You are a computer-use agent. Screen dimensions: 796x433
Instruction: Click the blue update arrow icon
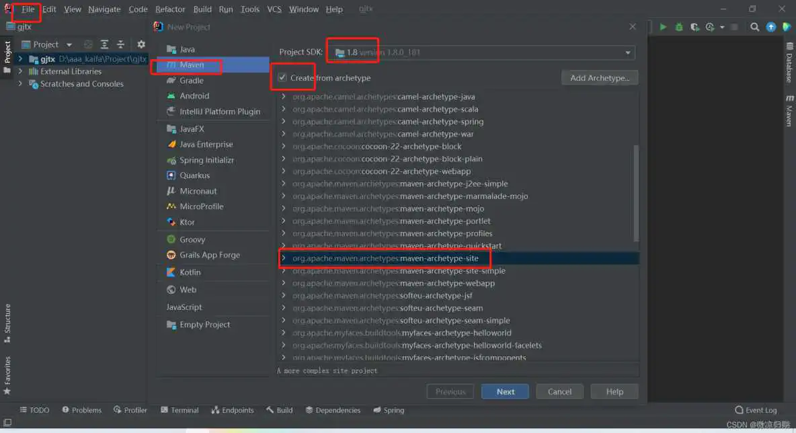771,27
